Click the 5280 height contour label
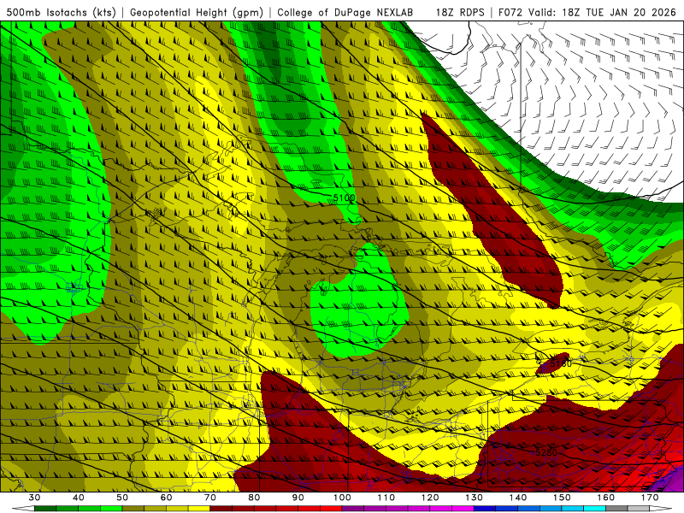 coord(546,452)
